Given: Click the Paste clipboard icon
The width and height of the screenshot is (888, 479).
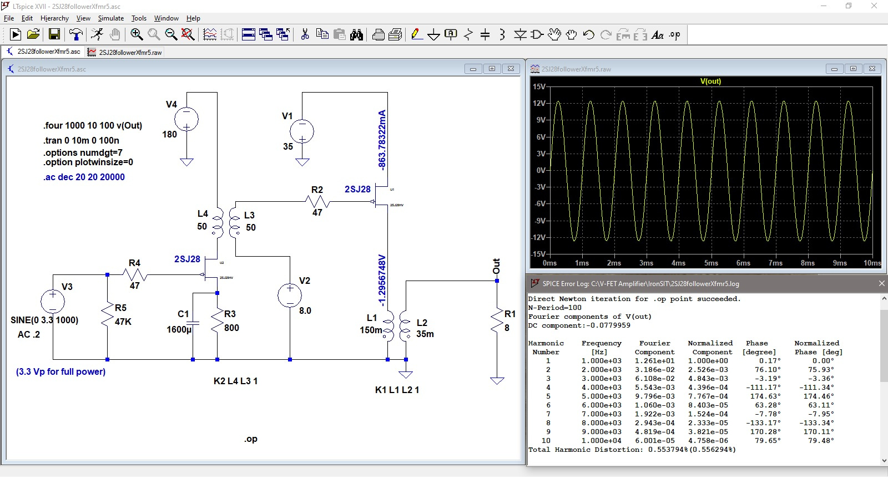Looking at the screenshot, I should click(x=339, y=35).
